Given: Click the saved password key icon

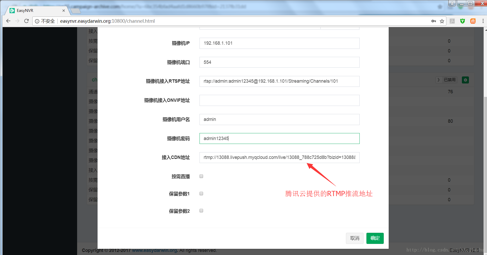Looking at the screenshot, I should 434,21.
